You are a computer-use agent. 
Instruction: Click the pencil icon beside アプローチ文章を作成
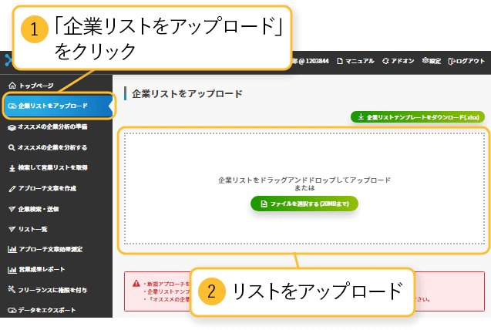(x=12, y=189)
